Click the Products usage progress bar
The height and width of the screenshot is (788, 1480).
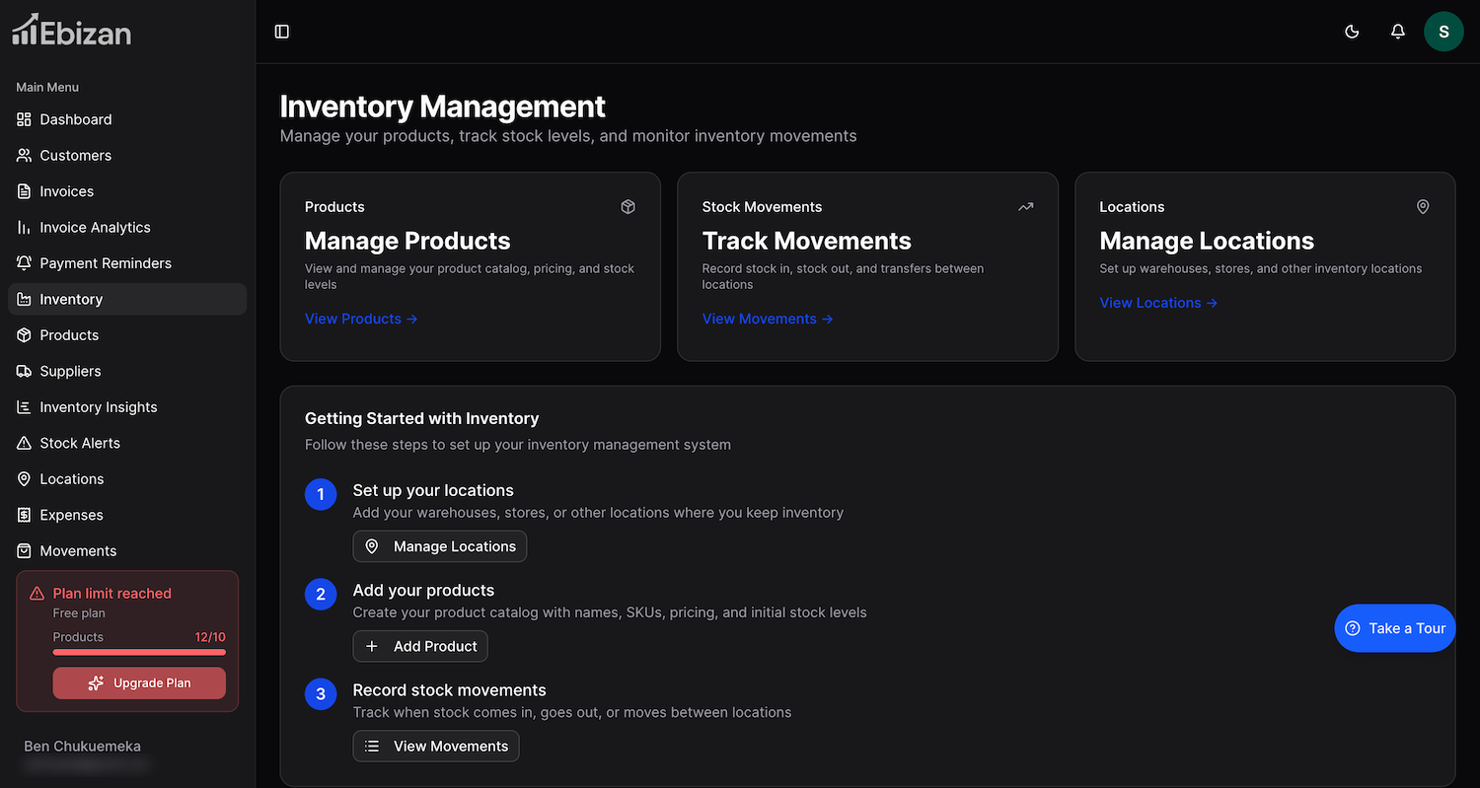point(139,652)
